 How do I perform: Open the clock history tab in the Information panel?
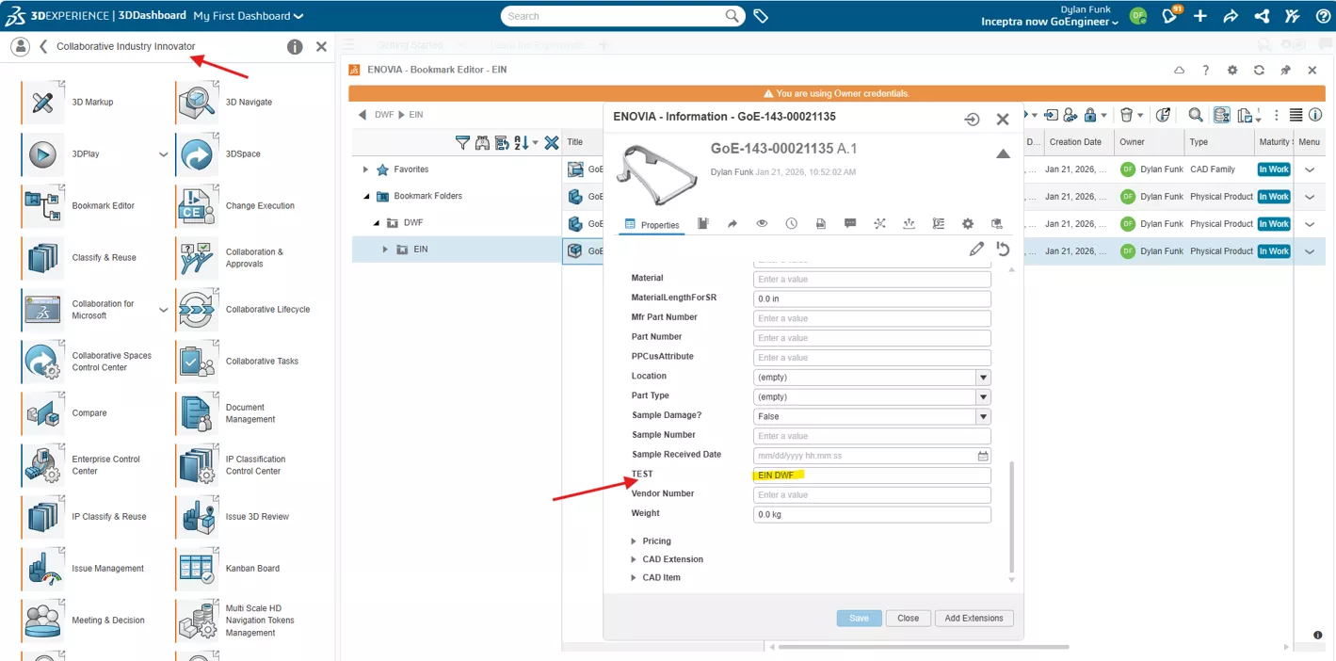pos(791,223)
